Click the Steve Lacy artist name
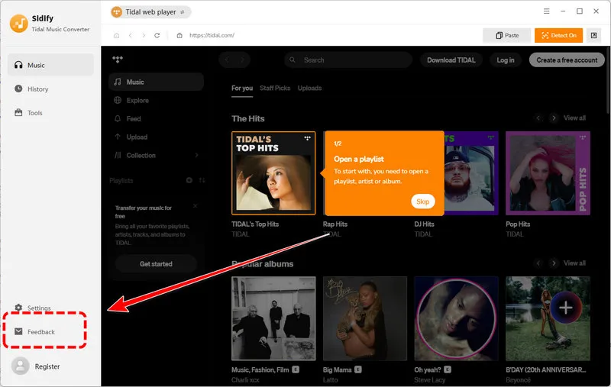 (x=429, y=380)
